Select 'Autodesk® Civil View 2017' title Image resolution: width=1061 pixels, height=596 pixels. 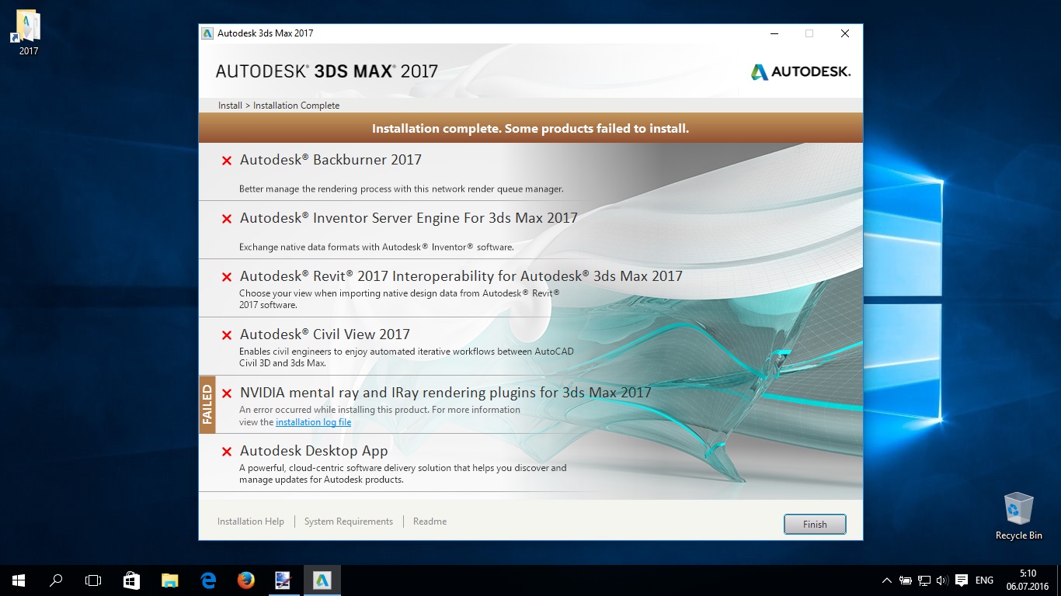tap(325, 334)
